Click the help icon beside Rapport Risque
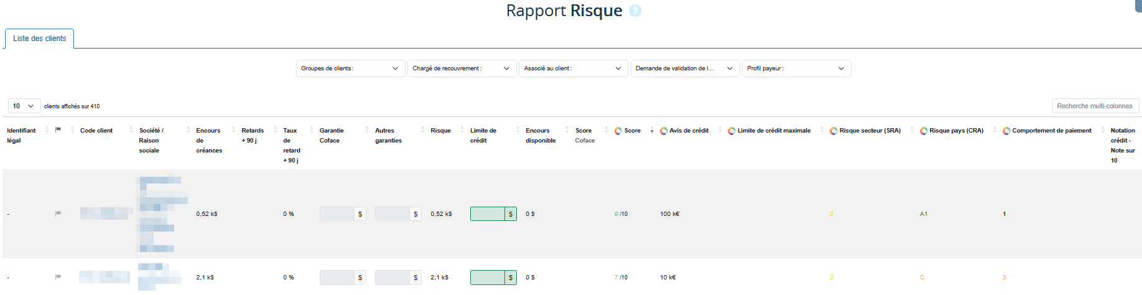Viewport: 1142px width, 295px height. [634, 11]
